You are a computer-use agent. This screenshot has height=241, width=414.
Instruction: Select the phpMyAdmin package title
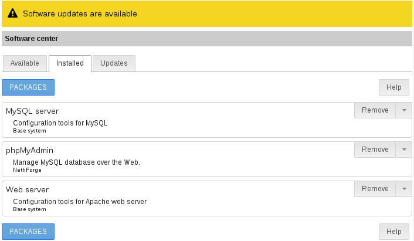tap(29, 151)
